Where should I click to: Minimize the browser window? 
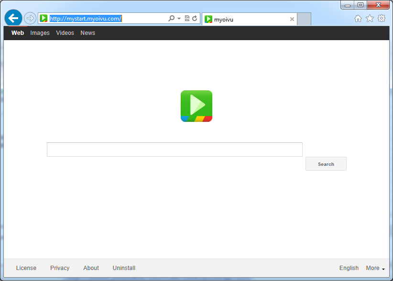(x=348, y=5)
